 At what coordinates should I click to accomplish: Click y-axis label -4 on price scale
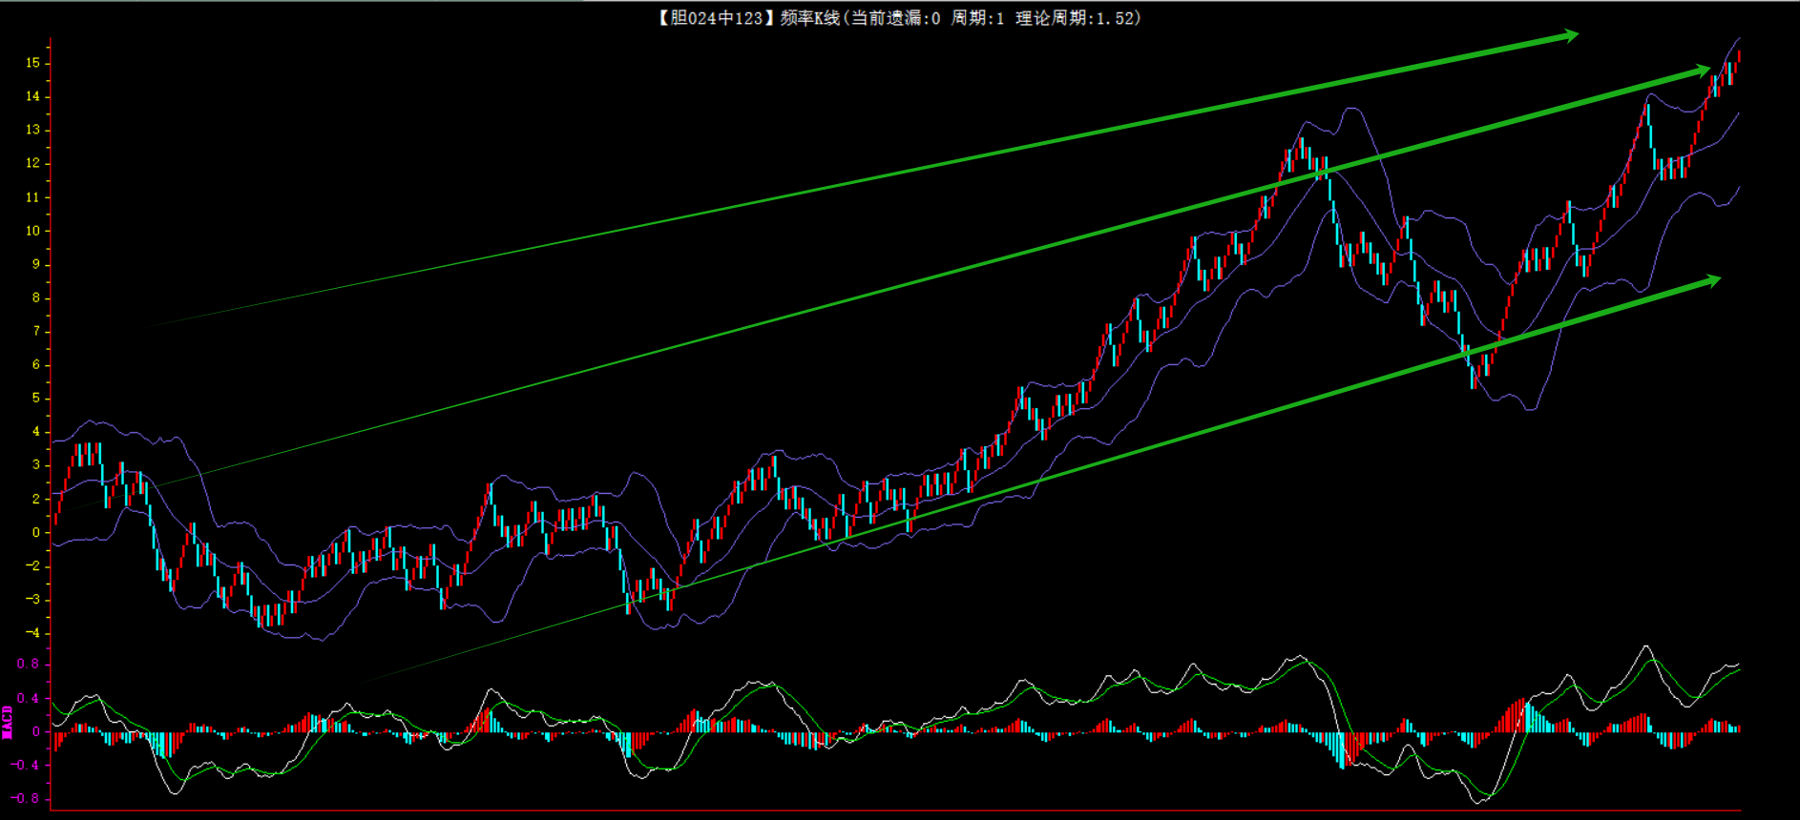[x=33, y=633]
